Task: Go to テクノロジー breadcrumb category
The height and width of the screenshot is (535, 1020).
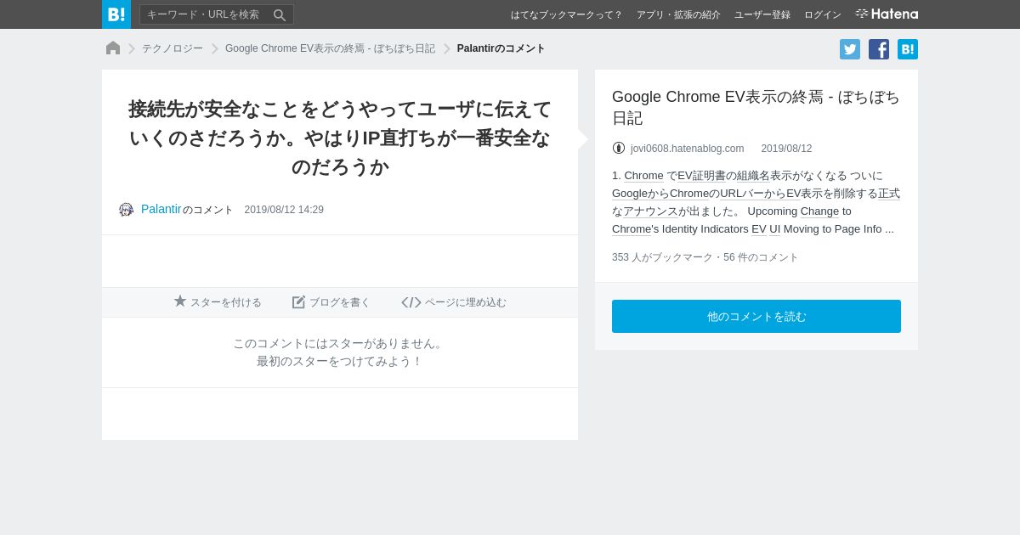Action: (x=173, y=49)
